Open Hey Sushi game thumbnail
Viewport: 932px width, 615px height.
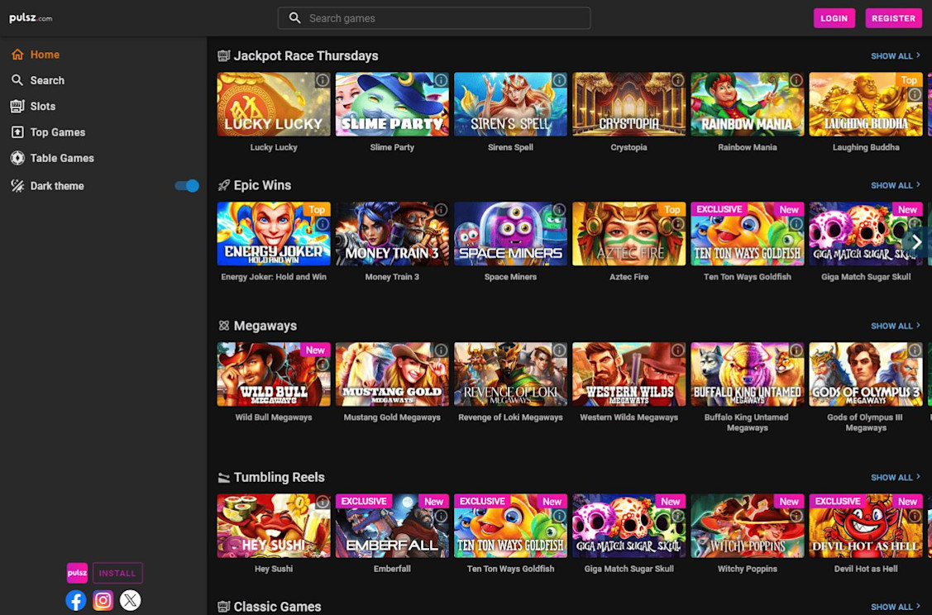(x=274, y=526)
